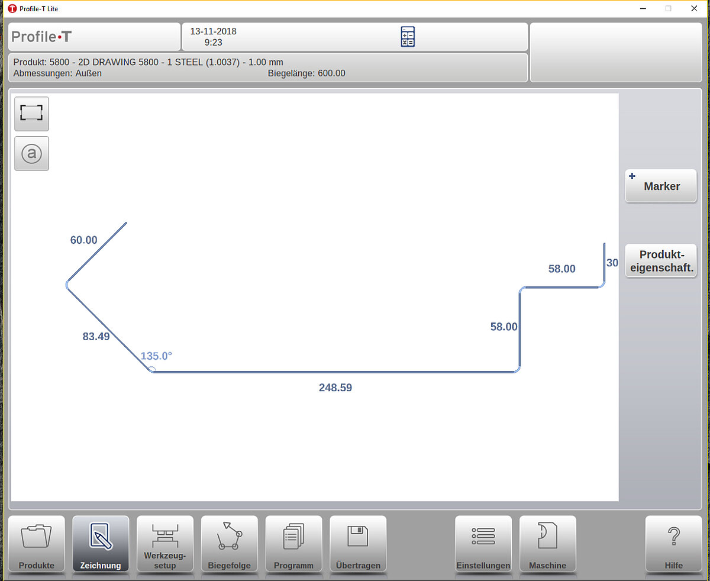
Task: Open the Produkte folder
Action: pos(37,544)
